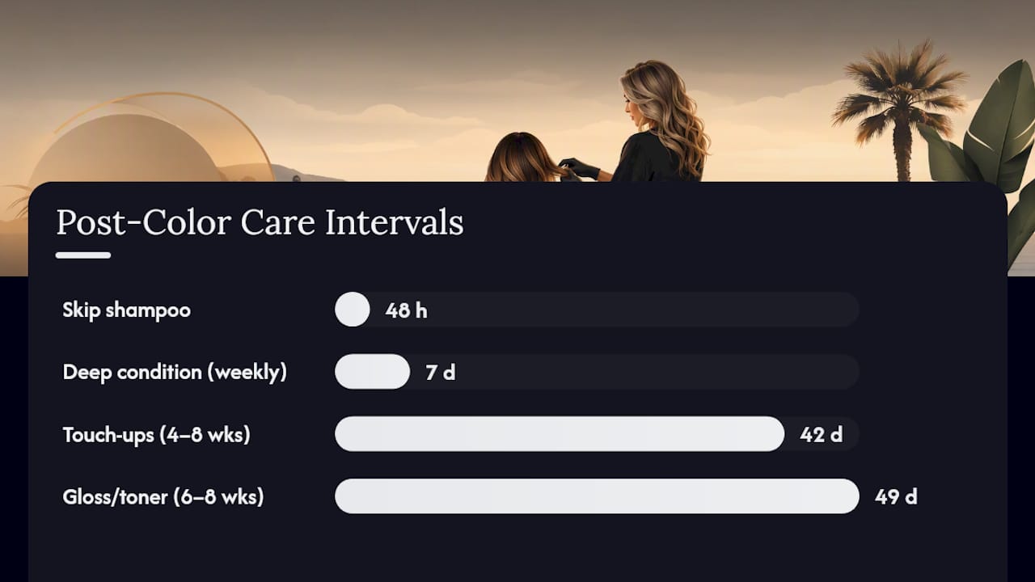Click the palm tree illustration
This screenshot has height=582, width=1035.
click(x=898, y=105)
